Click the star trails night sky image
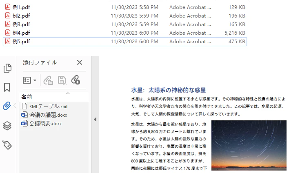300x173 pixels. pyautogui.click(x=249, y=145)
